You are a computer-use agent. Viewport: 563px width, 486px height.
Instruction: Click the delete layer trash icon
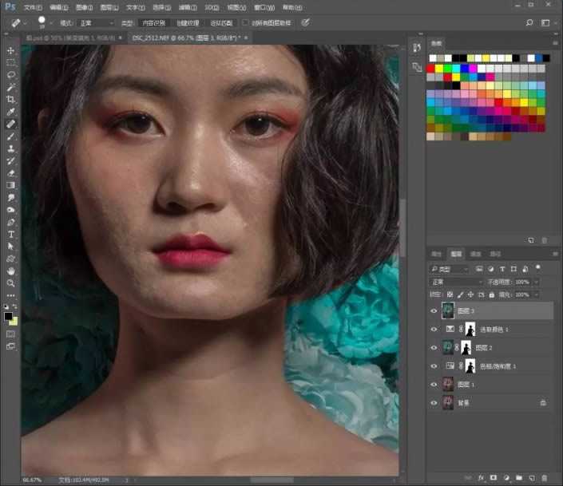point(545,479)
